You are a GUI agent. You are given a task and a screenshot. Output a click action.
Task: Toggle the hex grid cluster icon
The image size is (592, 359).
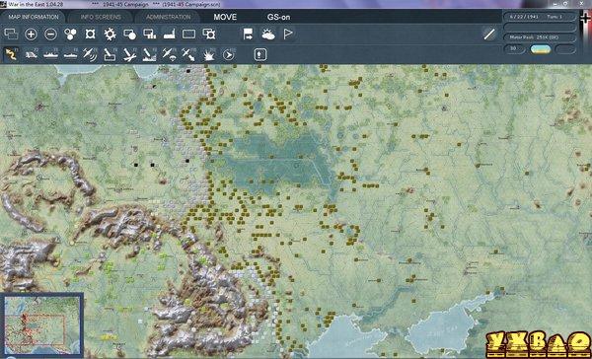[x=70, y=35]
